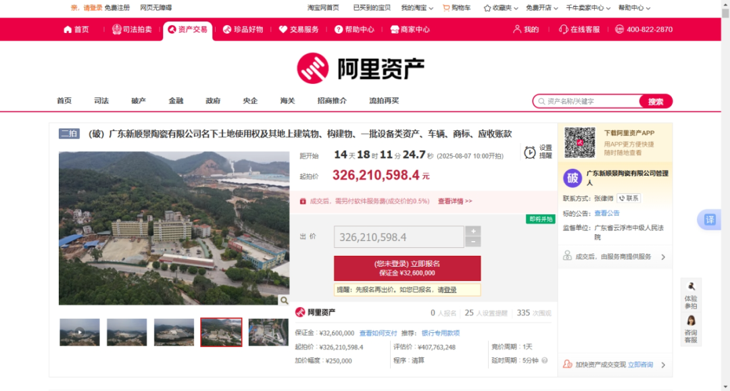Open 网页无障碍 link
Screen dimensions: 730x391
[x=156, y=8]
